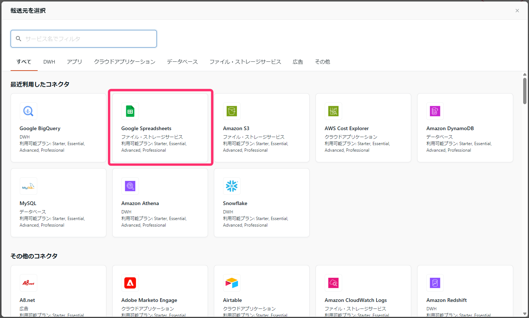Choose the MySQL connector icon
Image resolution: width=529 pixels, height=318 pixels.
pos(29,186)
